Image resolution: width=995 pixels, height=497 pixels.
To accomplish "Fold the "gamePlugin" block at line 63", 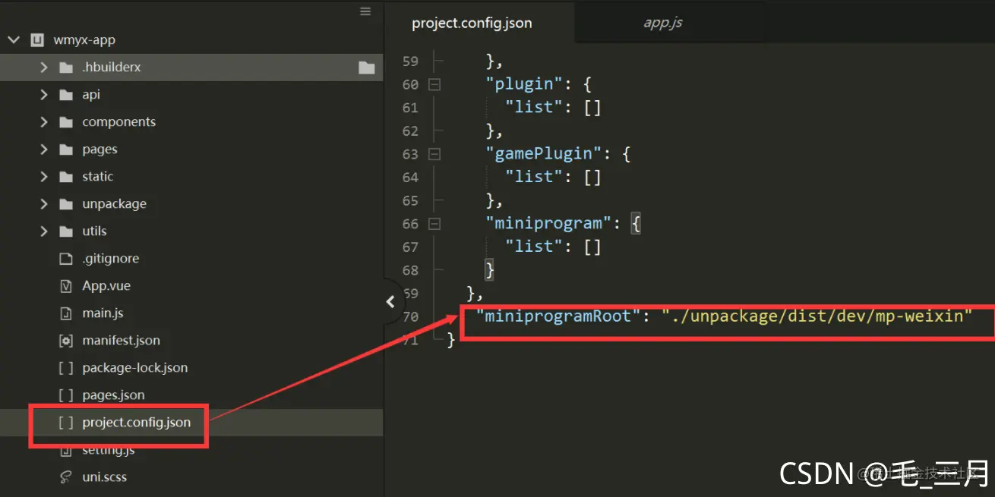I will [x=434, y=154].
